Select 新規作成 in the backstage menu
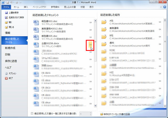Image resolution: width=168 pixels, height=118 pixels. [x=10, y=48]
